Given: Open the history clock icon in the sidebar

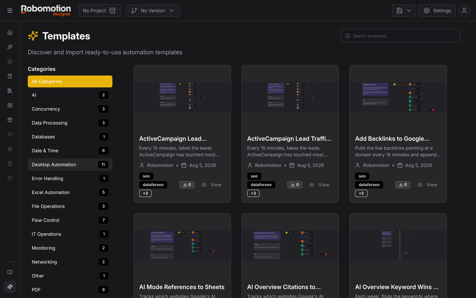Looking at the screenshot, I should [10, 178].
